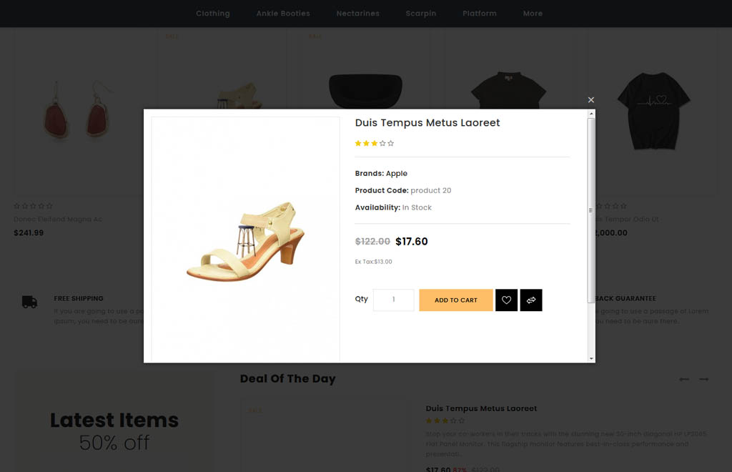Screen dimensions: 732x472
Task: Click the star rating under earrings
Action: (33, 206)
